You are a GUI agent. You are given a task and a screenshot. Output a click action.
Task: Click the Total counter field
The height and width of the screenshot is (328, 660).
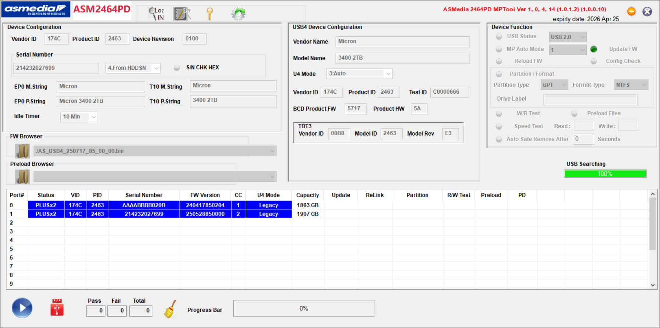pos(141,311)
